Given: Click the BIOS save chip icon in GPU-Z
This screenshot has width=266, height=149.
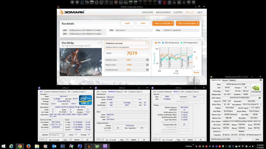Looking at the screenshot, I should tap(260, 98).
